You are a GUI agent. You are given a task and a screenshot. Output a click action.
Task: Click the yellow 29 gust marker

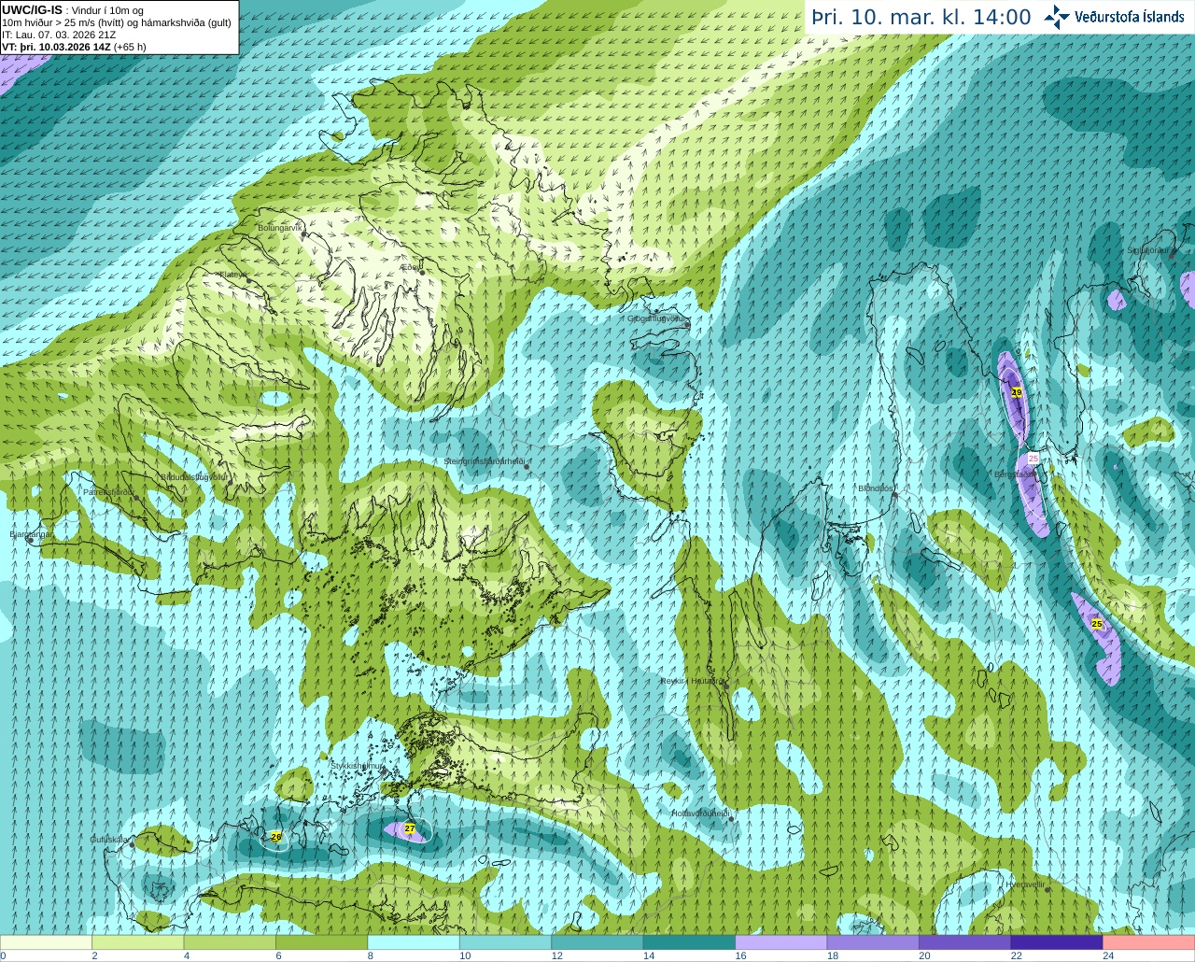click(1017, 392)
